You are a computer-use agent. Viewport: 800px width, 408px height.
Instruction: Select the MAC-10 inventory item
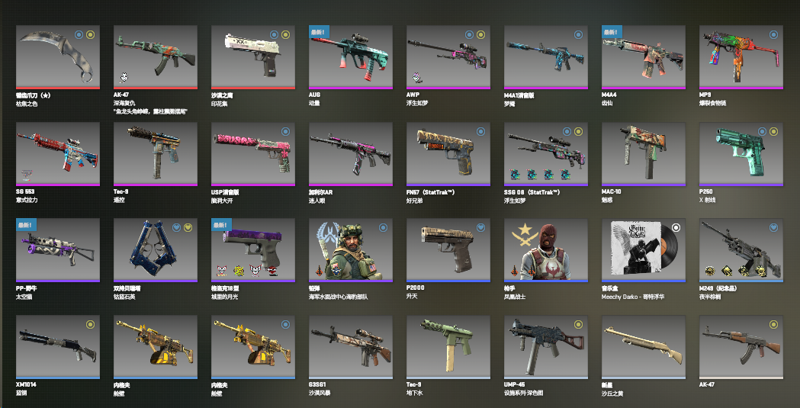point(644,153)
